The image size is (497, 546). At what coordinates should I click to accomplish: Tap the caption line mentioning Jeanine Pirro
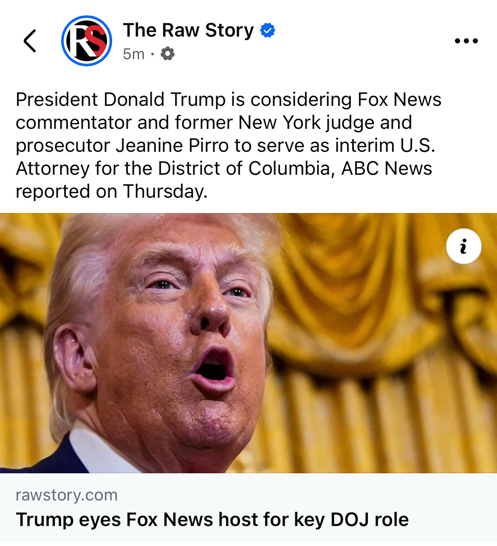coord(226,145)
